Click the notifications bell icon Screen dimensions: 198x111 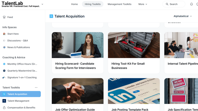pyautogui.click(x=192, y=4)
